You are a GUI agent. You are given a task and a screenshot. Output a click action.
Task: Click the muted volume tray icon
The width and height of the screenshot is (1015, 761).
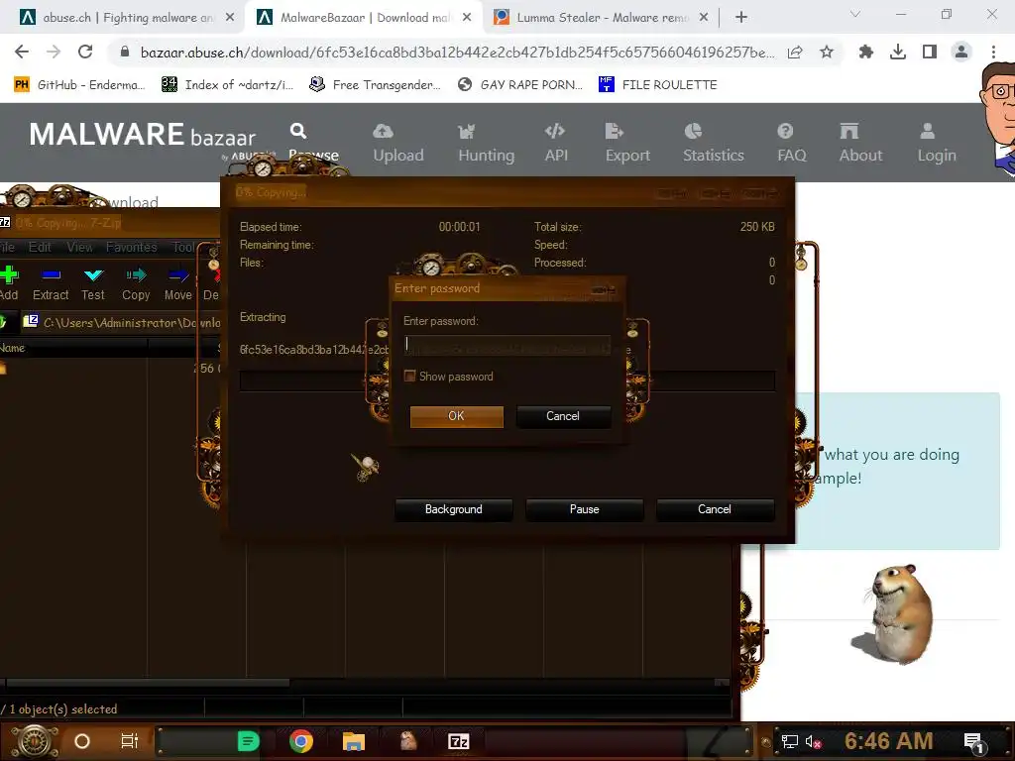(813, 741)
